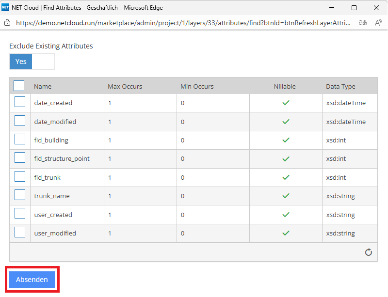Click the read aloud icon
388x297 pixels.
tap(379, 23)
